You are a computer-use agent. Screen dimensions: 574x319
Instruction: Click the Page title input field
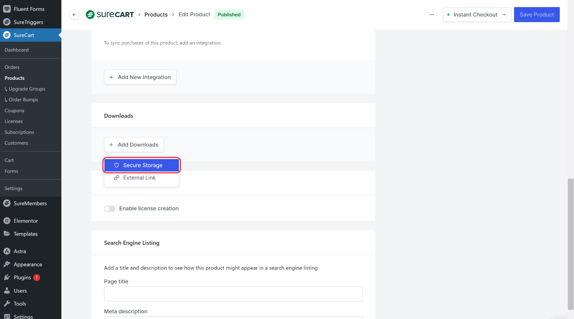233,294
